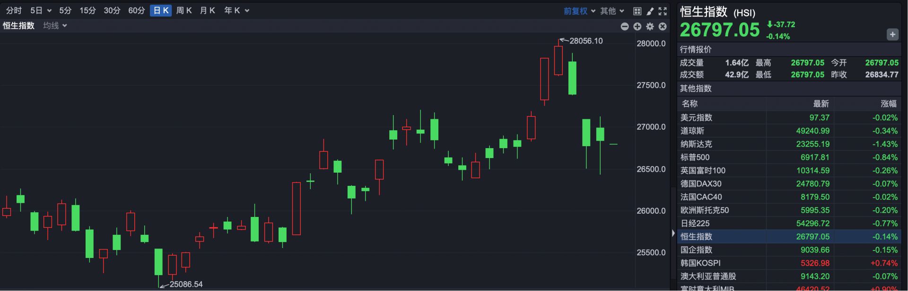The width and height of the screenshot is (908, 291).
Task: Select the 60分 timeframe tab
Action: (136, 10)
